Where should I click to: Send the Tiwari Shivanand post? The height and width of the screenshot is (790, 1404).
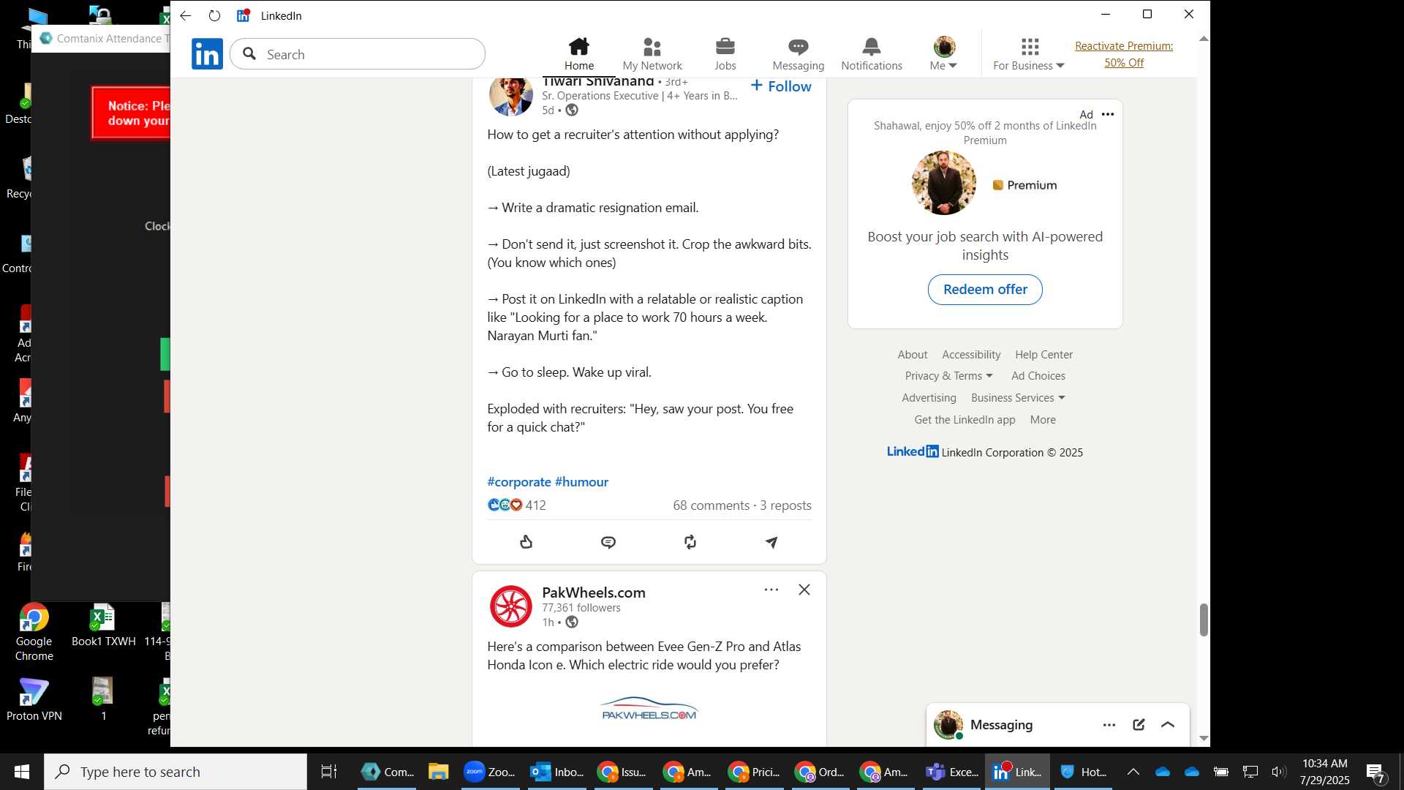(771, 542)
